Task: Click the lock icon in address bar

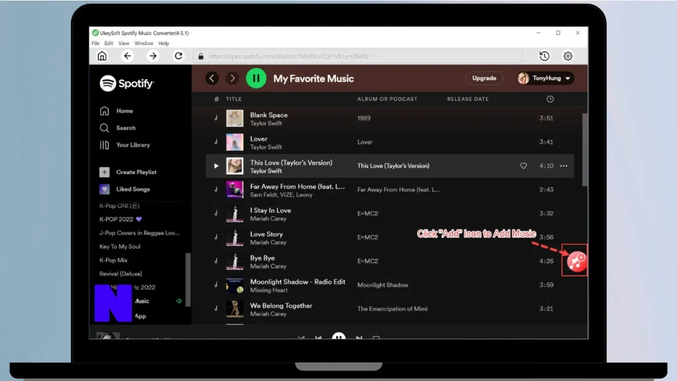Action: click(201, 56)
